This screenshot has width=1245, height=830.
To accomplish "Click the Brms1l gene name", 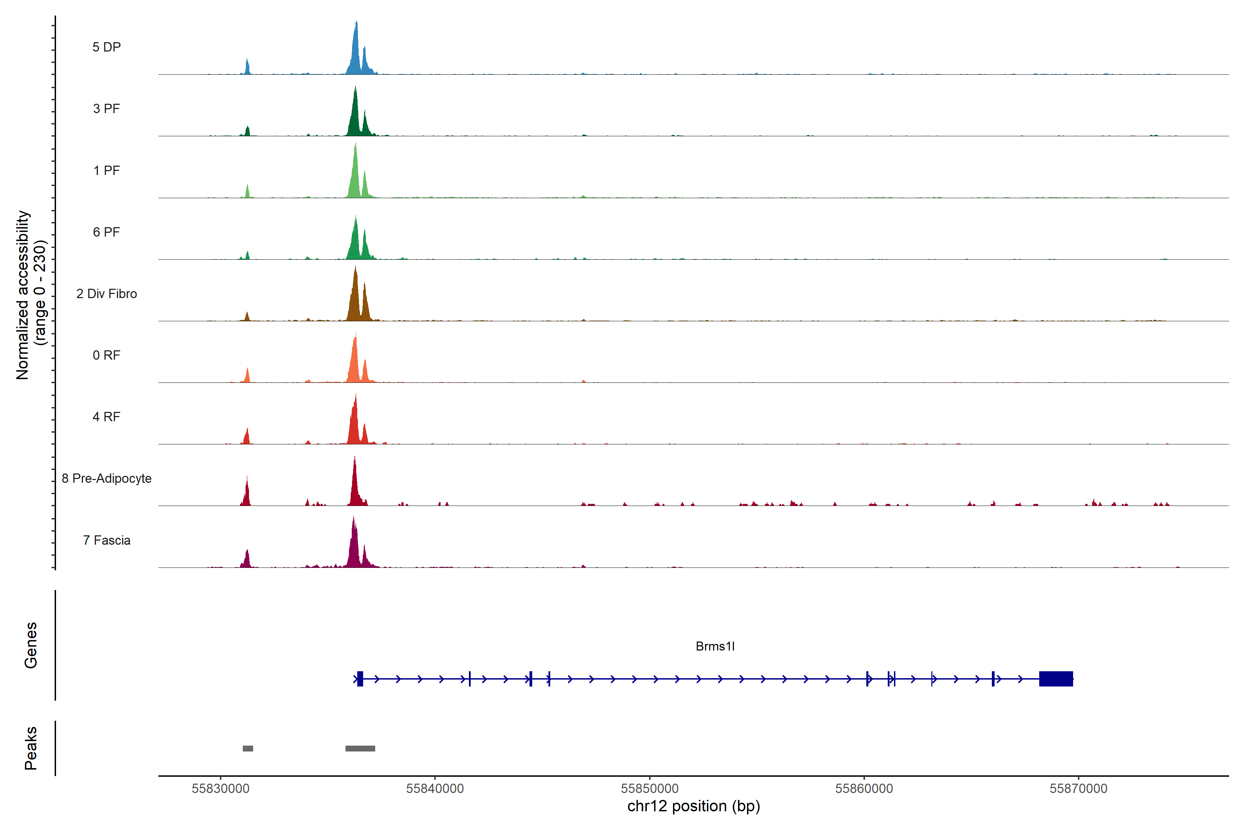I will [714, 646].
